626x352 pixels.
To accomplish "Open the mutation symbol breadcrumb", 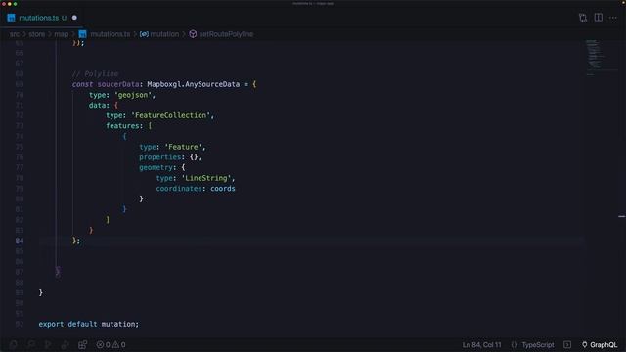I will point(164,34).
